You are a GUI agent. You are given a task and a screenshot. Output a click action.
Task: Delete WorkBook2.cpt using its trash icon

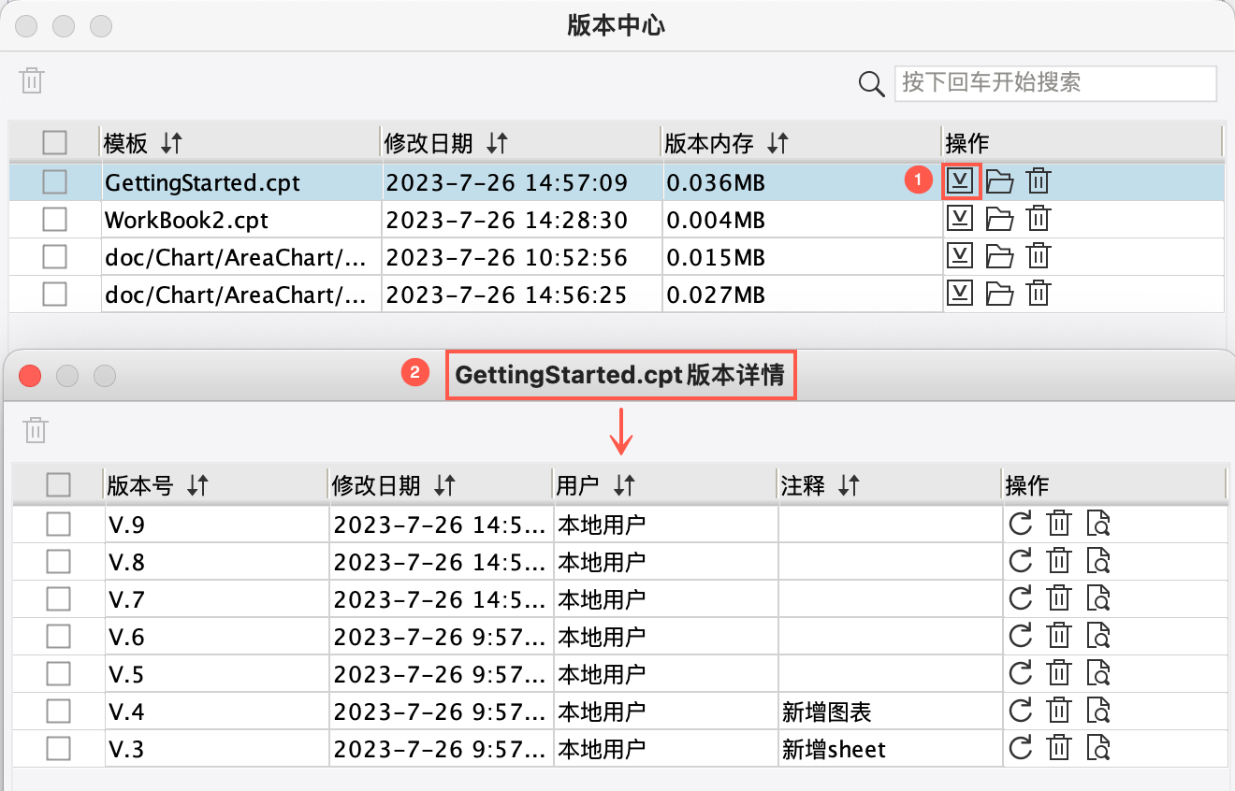pos(1038,219)
